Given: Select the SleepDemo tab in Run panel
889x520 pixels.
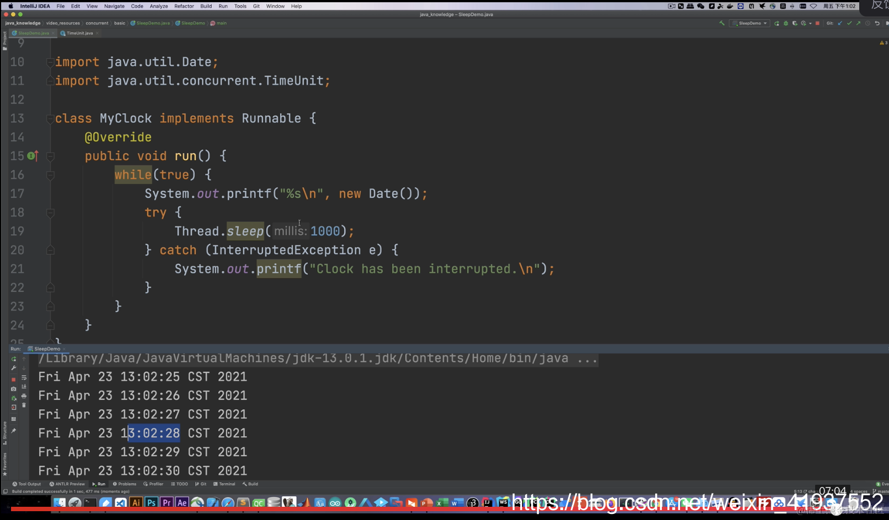Looking at the screenshot, I should click(x=47, y=349).
